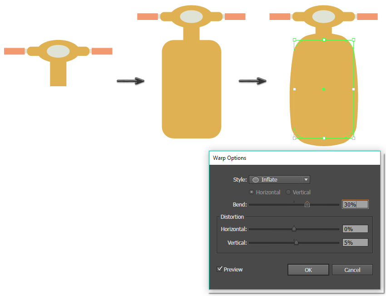Screen dimensions: 386x296
Task: Click the Inflate style icon in dropdown
Action: (256, 180)
